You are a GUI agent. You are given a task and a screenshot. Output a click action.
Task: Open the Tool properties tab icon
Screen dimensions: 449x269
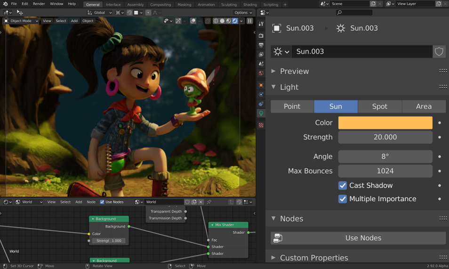[261, 24]
